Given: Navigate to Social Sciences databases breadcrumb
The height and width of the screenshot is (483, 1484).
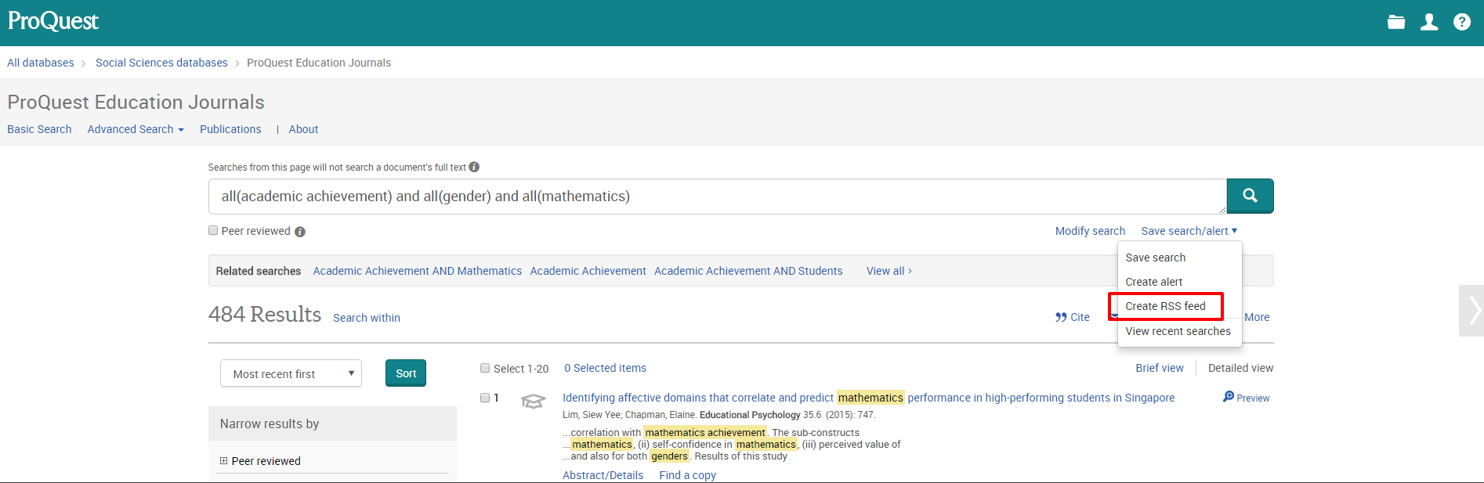Looking at the screenshot, I should point(161,63).
